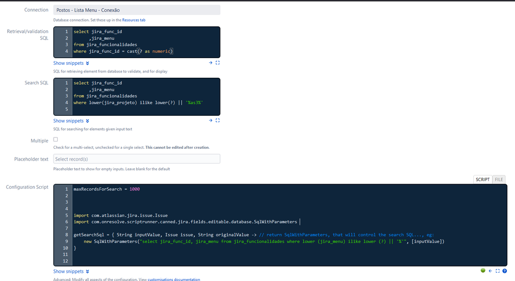Viewport: 515px width, 281px height.
Task: Click 'select jira_func_id' line in Search SQL editor
Action: pyautogui.click(x=97, y=83)
